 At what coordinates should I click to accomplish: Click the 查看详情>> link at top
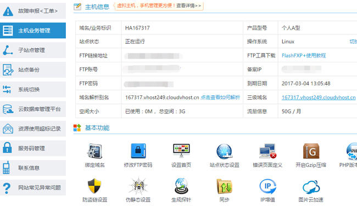(x=188, y=6)
